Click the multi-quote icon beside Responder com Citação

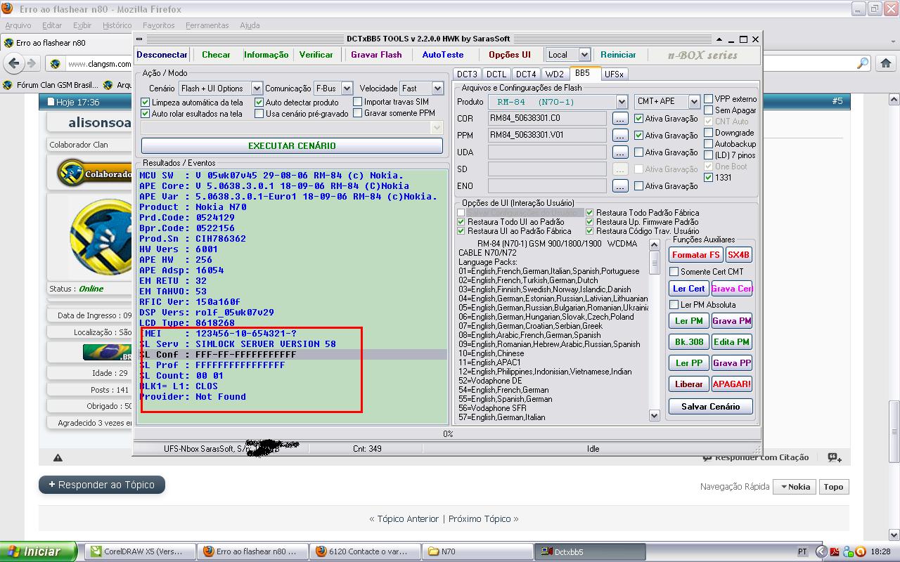pos(835,457)
